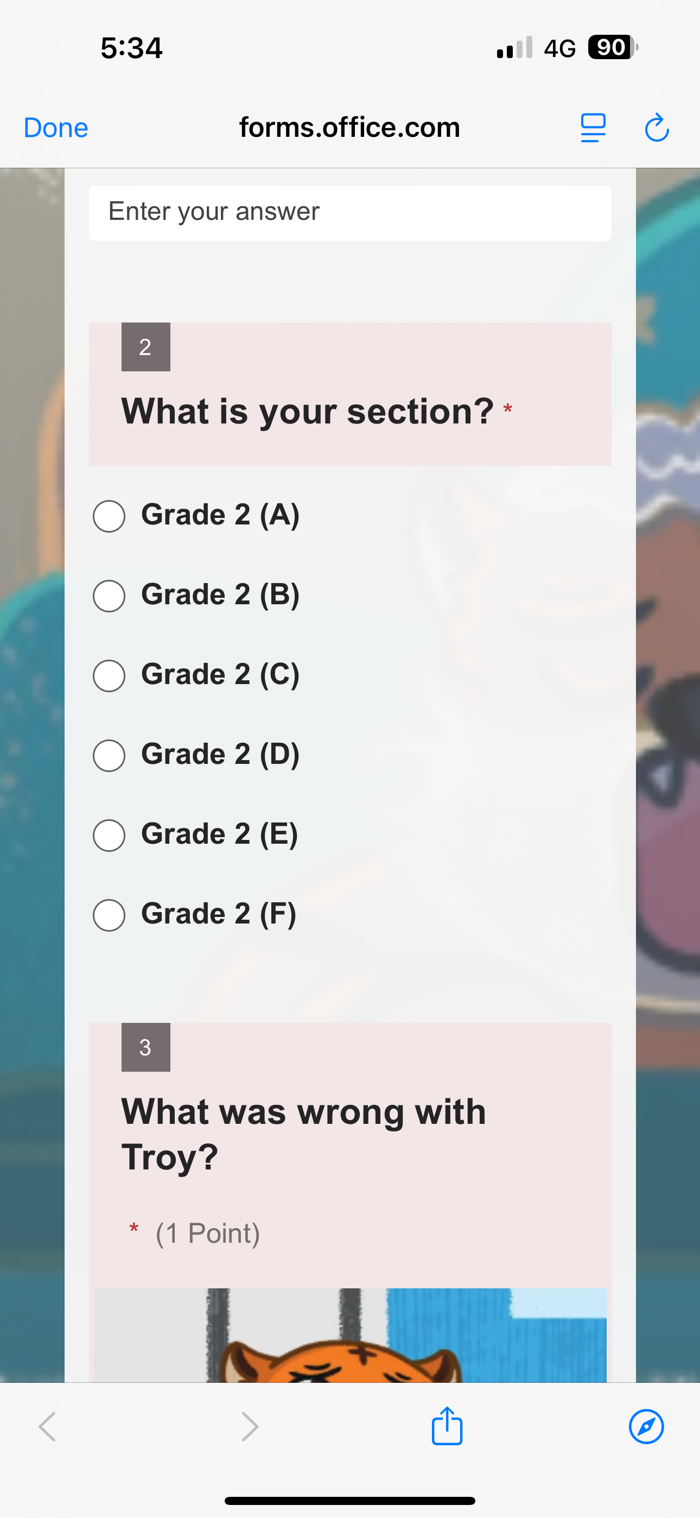Tap the Done button
Image resolution: width=700 pixels, height=1518 pixels.
point(56,128)
